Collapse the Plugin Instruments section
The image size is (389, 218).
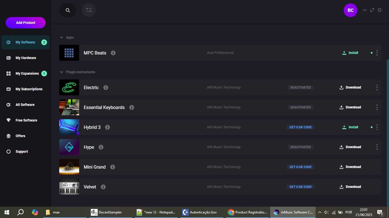coord(61,72)
